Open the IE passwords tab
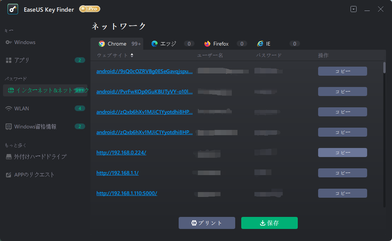 click(264, 43)
